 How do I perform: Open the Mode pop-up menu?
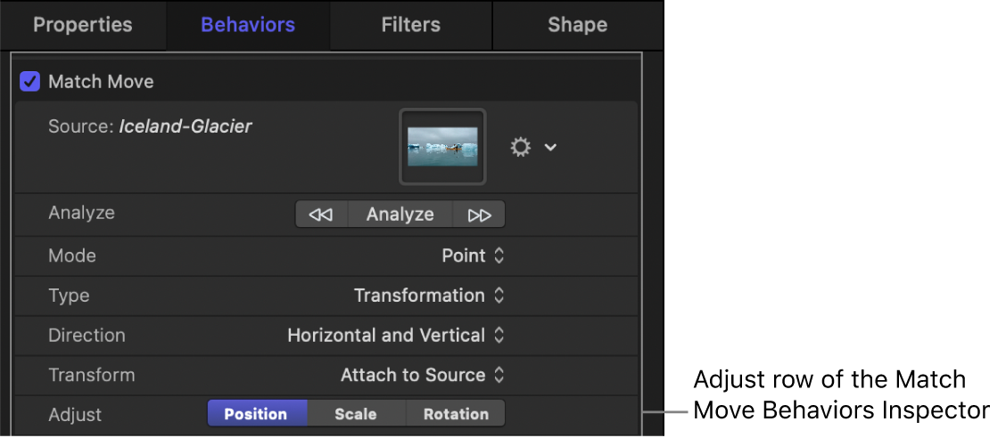coord(473,255)
